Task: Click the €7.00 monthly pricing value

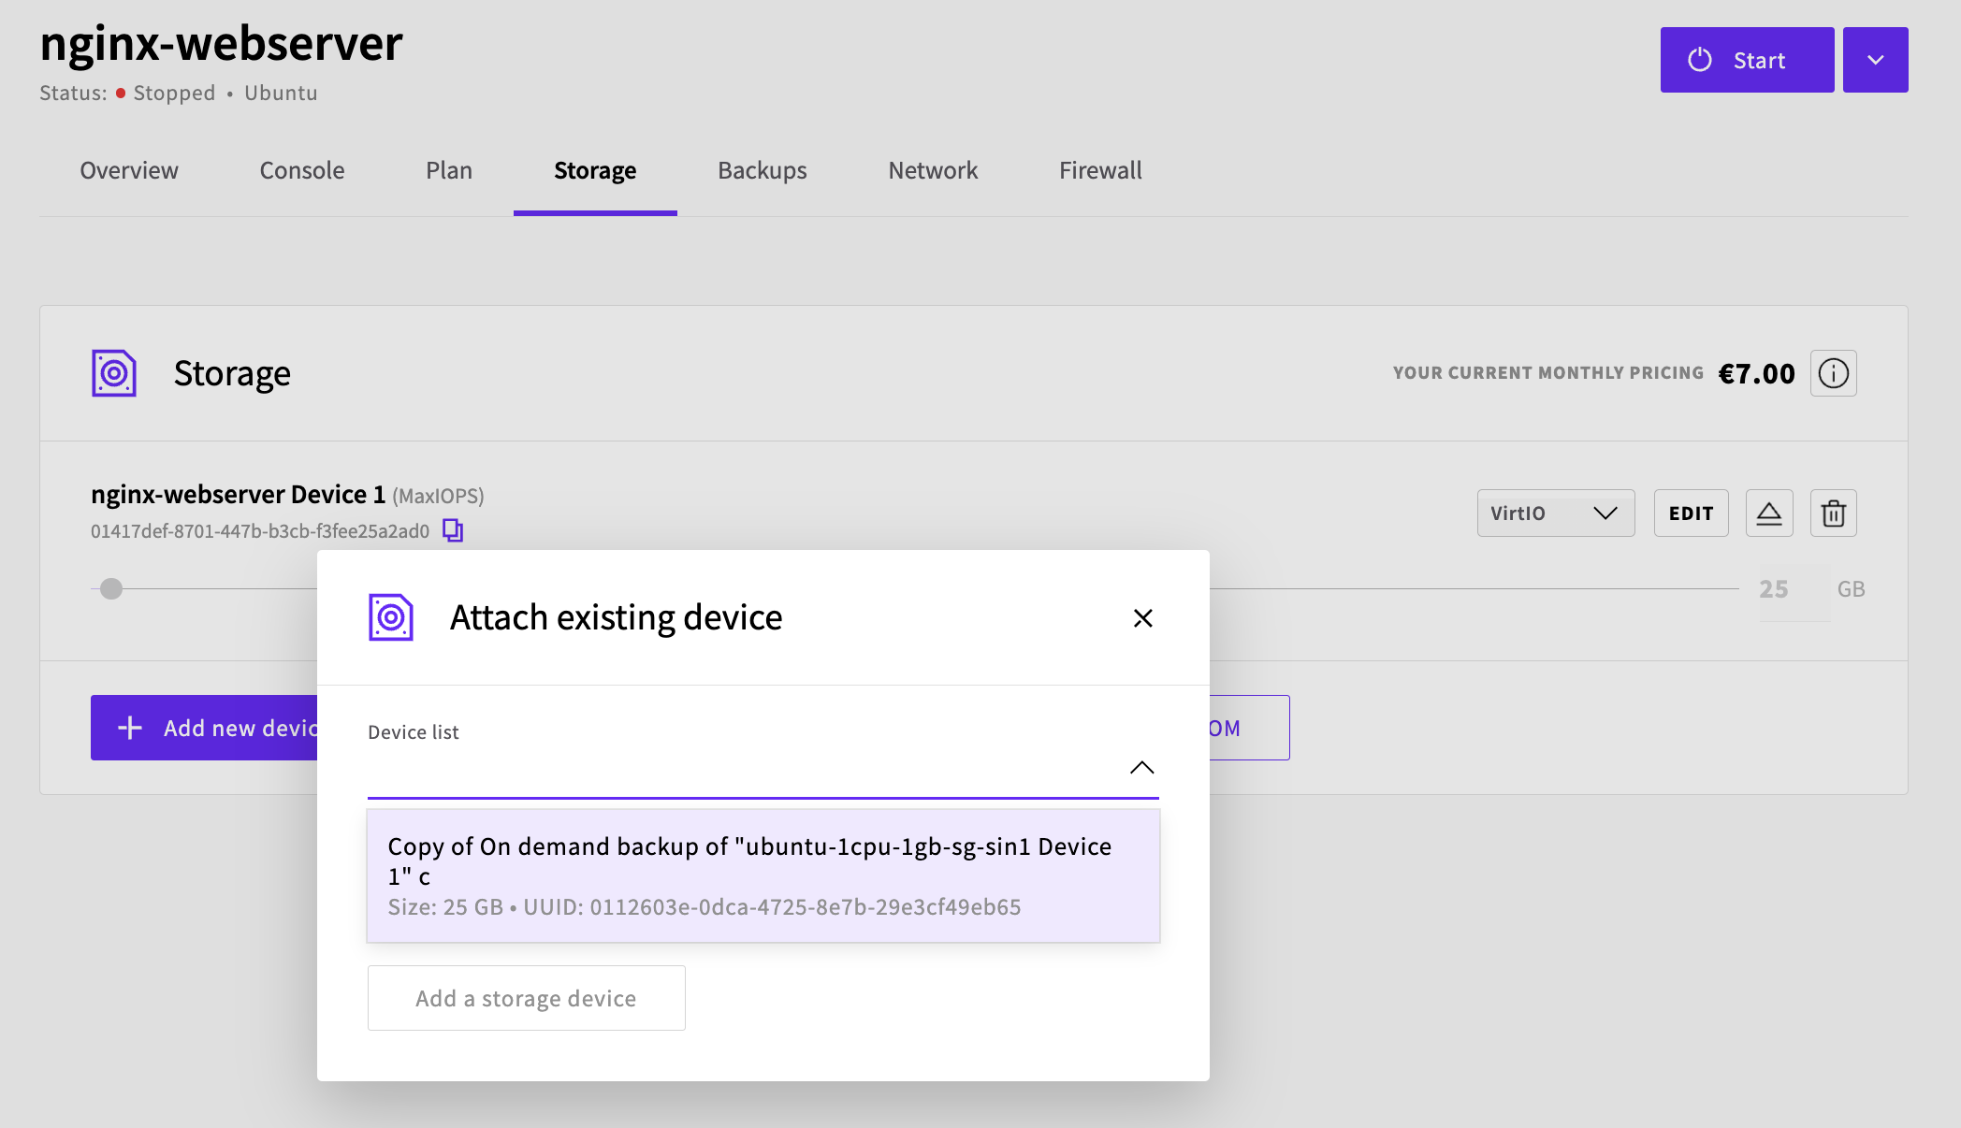Action: click(x=1756, y=373)
